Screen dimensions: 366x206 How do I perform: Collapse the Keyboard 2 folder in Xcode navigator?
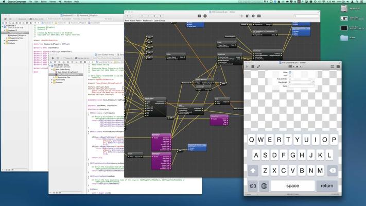[5, 30]
